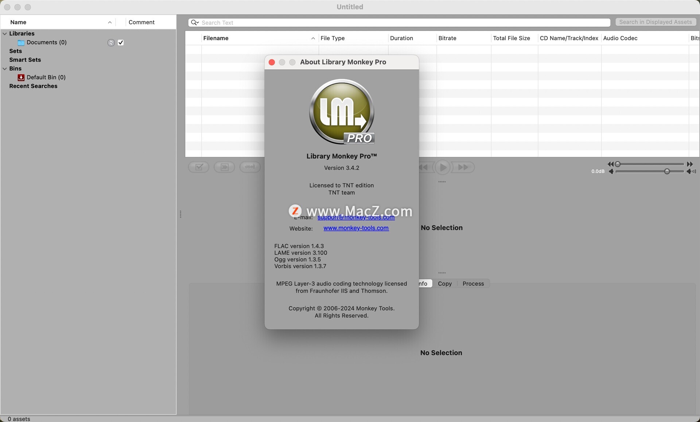The height and width of the screenshot is (422, 700).
Task: Click the red Default Bin download icon
Action: 21,77
